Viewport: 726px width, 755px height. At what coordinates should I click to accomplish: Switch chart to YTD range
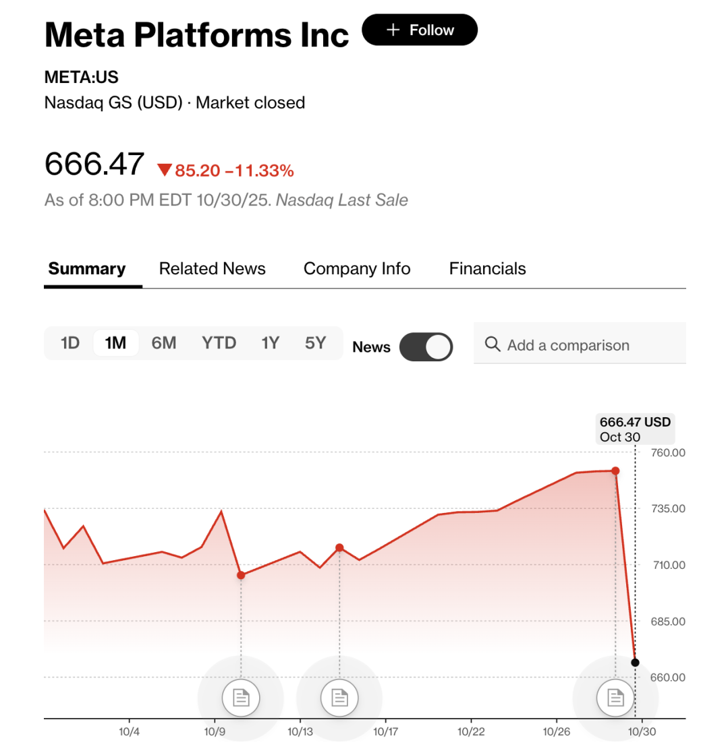219,343
